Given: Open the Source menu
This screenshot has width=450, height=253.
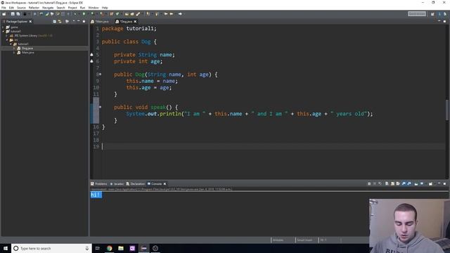Looking at the screenshot, I should click(21, 8).
